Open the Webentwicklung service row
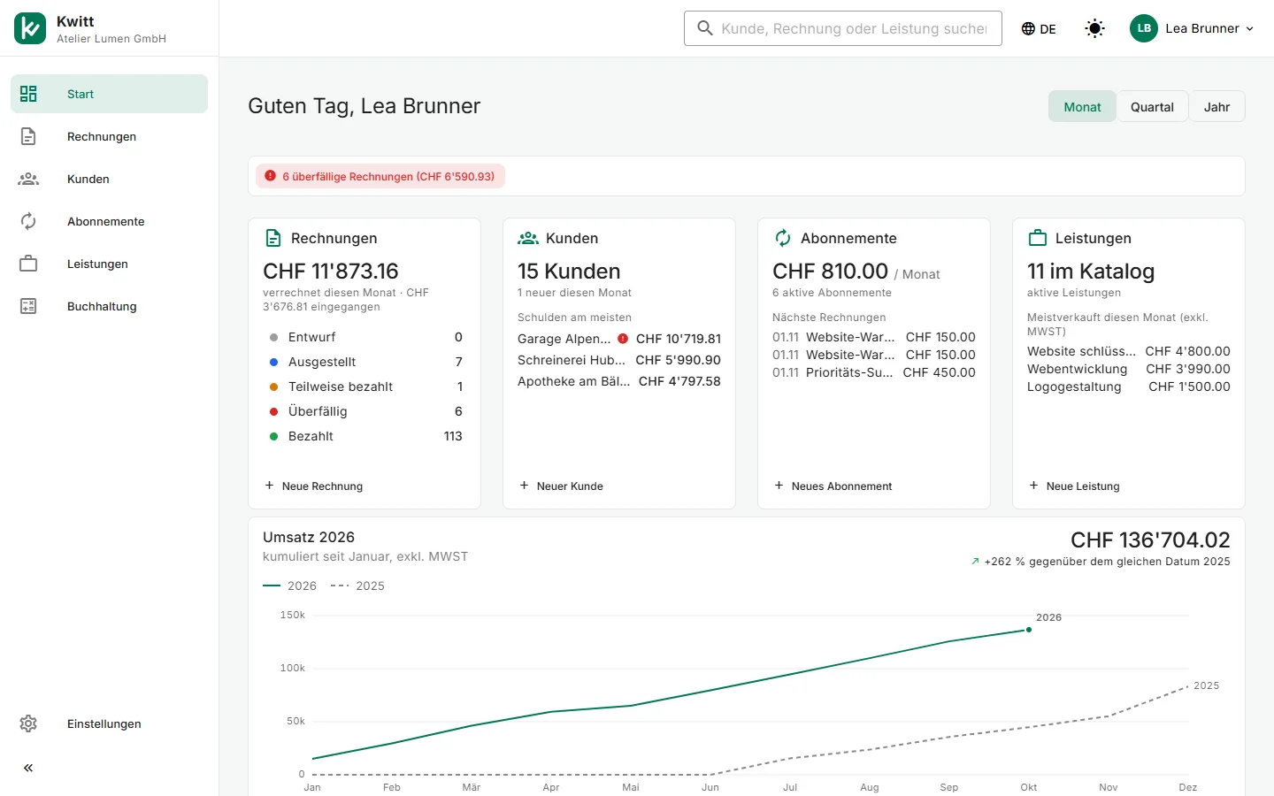This screenshot has width=1274, height=796. coord(1129,369)
